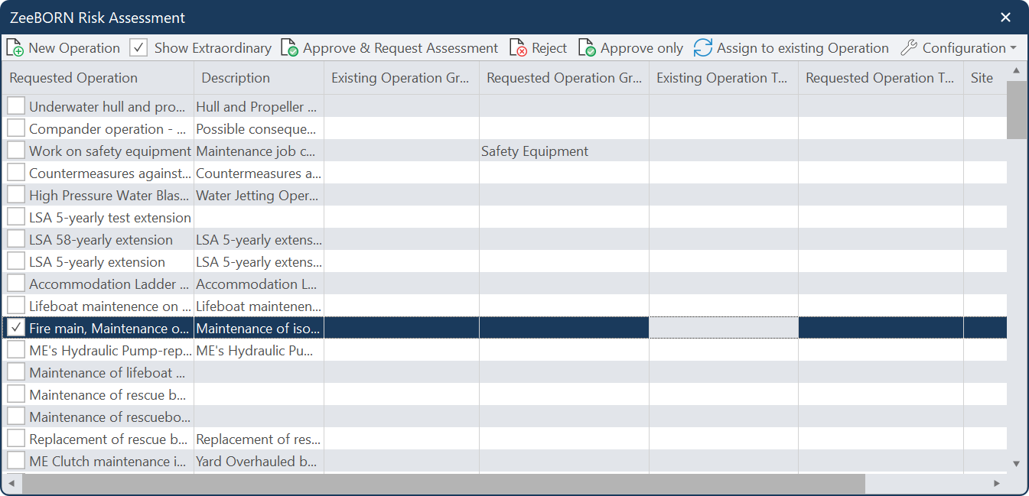
Task: Click the Reject document icon
Action: coord(518,48)
